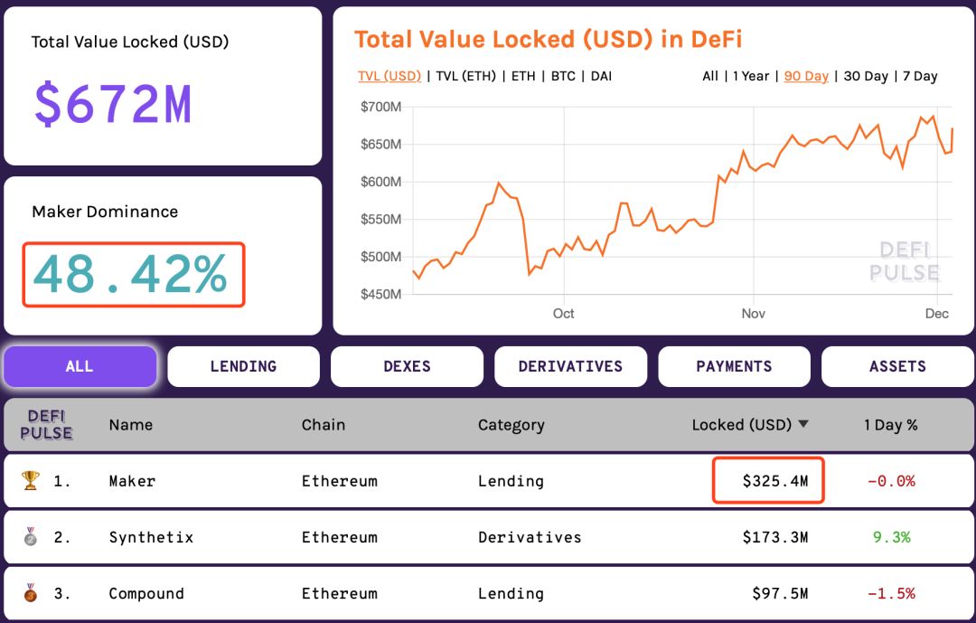
Task: Set chart range to All
Action: pos(710,76)
